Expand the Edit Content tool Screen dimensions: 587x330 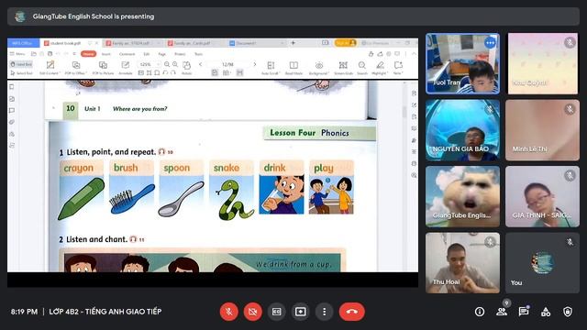[x=50, y=68]
